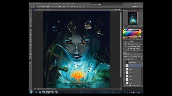The width and height of the screenshot is (172, 96).
Task: Add layer style fx icon
Action: pos(128,86)
